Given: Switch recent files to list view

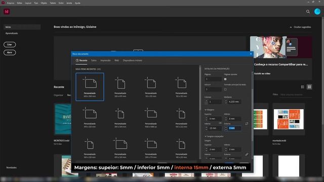Looking at the screenshot, I should [303, 87].
